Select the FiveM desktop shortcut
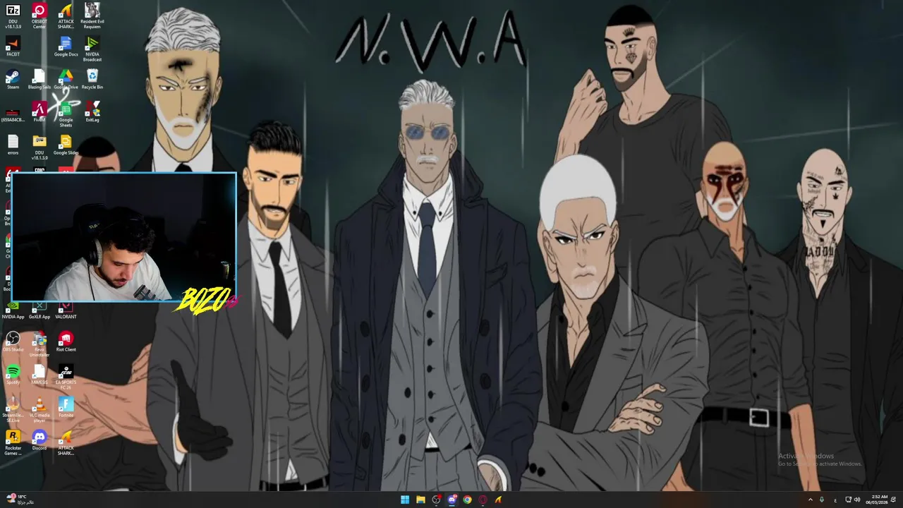903x508 pixels. point(40,111)
